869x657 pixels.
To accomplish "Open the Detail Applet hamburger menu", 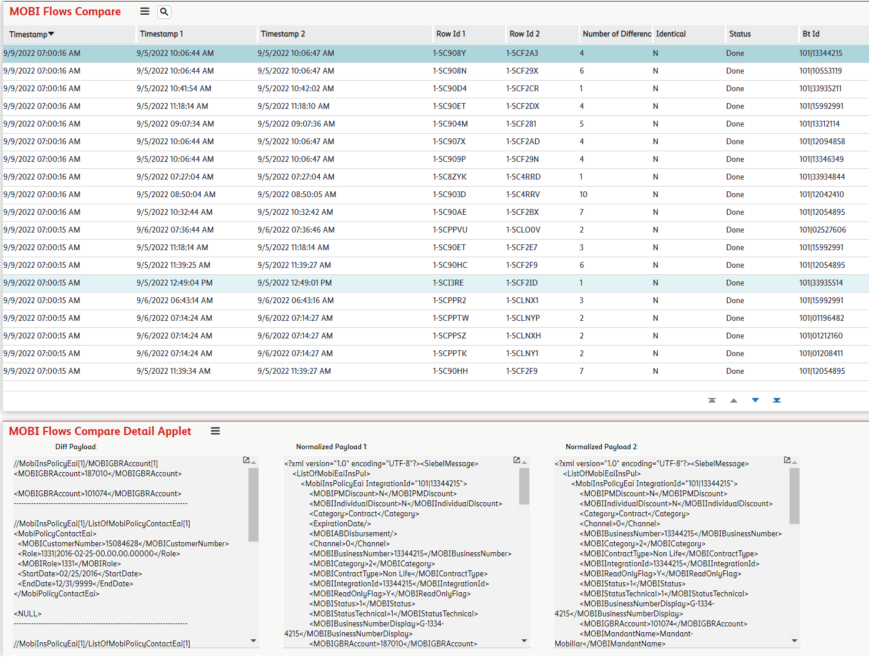I will pos(215,431).
